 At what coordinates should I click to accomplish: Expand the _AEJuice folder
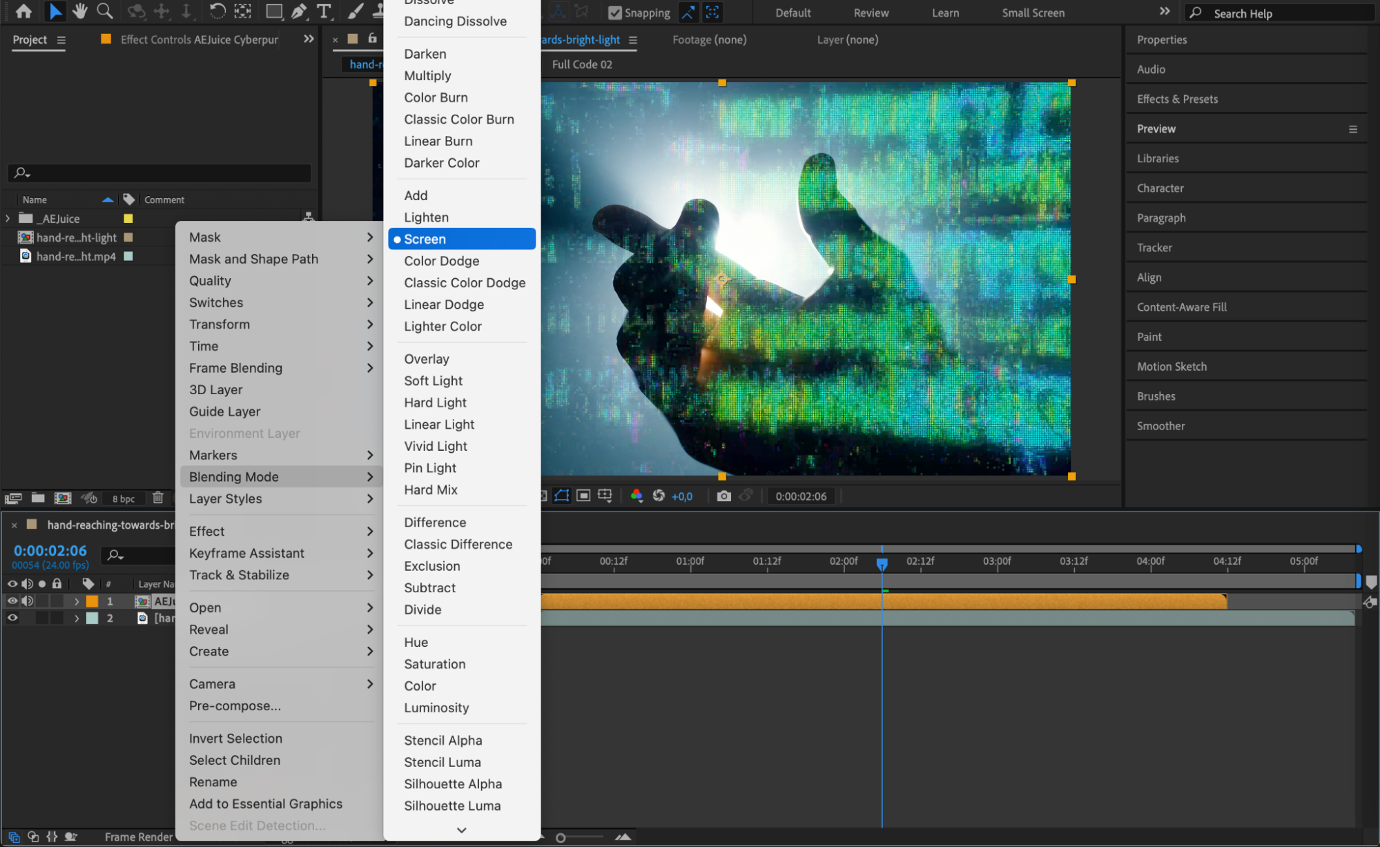point(8,218)
